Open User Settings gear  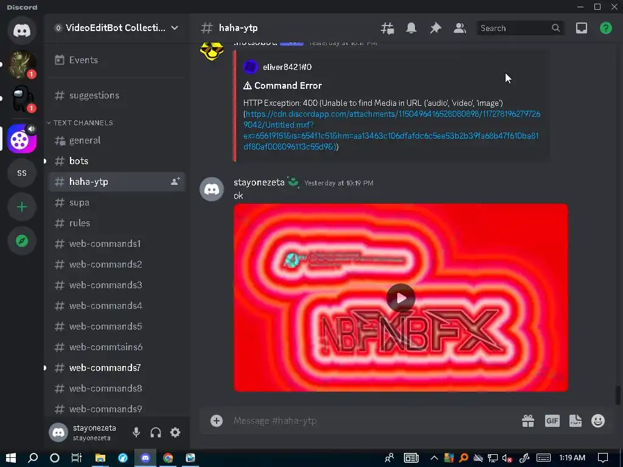[x=175, y=432]
